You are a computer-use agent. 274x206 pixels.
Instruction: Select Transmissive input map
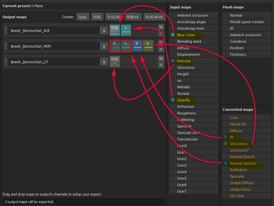tap(194, 139)
